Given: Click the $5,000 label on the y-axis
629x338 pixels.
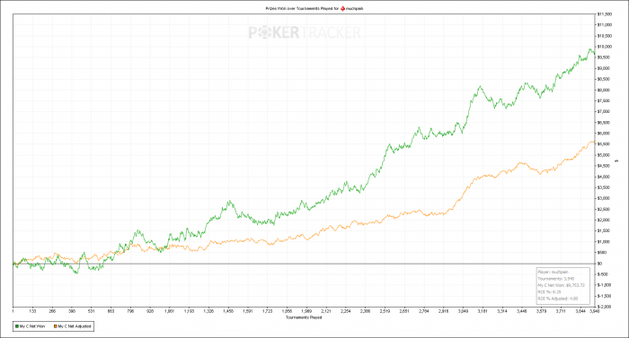Looking at the screenshot, I should pos(603,155).
